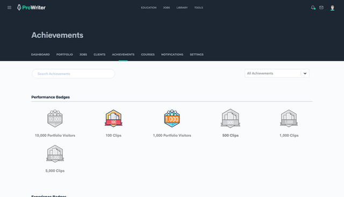Click the "1,000 Clips" label
This screenshot has width=344, height=197.
pyautogui.click(x=289, y=135)
